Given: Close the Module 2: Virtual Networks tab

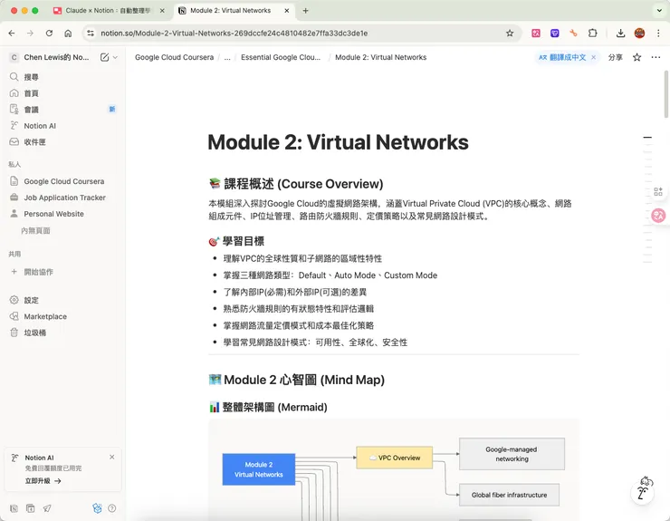Looking at the screenshot, I should (x=287, y=11).
